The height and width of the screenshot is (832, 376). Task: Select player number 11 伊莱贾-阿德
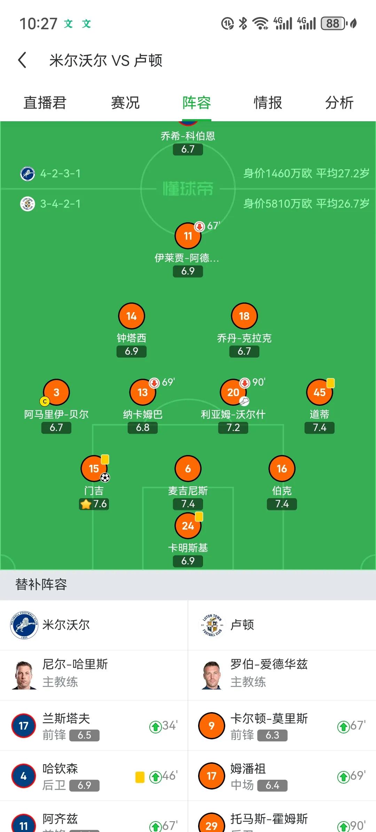(x=188, y=236)
